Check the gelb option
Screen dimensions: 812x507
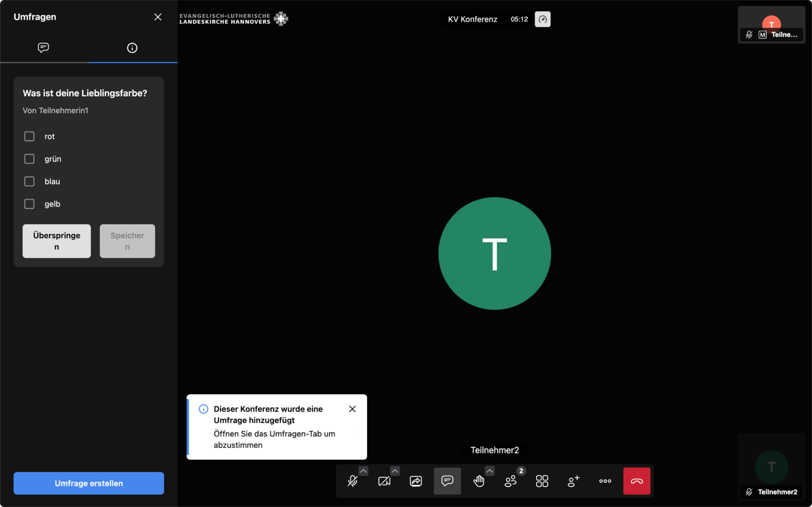[x=29, y=204]
